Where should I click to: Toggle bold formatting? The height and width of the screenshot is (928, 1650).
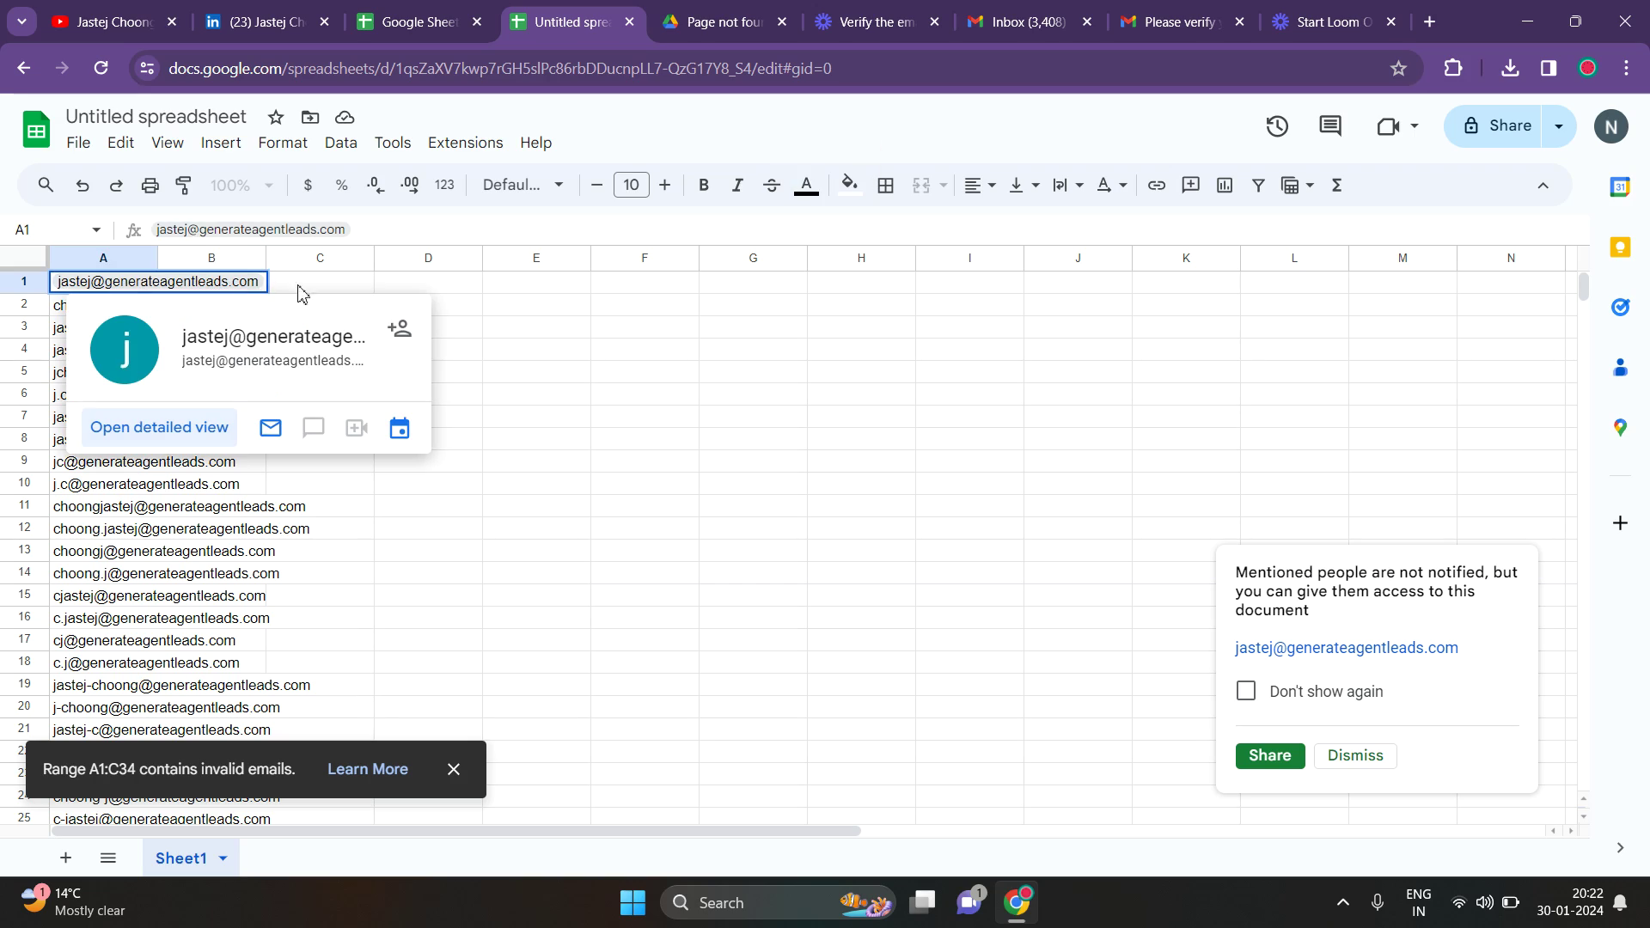point(703,186)
